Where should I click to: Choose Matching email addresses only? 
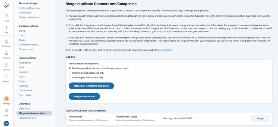tap(70, 73)
